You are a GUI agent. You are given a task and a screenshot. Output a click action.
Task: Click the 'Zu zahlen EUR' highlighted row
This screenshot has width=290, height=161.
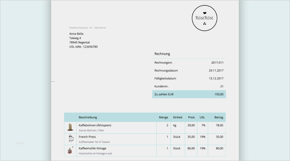(x=189, y=94)
